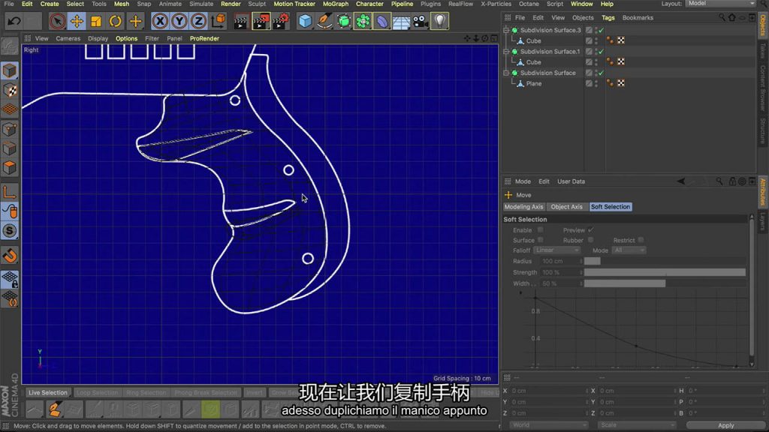Enable Soft Selection checkbox

540,229
